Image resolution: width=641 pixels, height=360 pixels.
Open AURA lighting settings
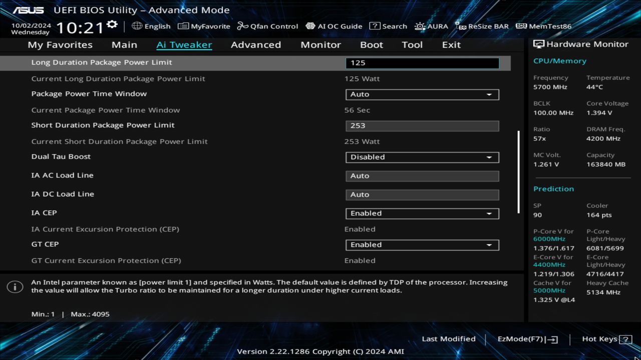[x=431, y=26]
